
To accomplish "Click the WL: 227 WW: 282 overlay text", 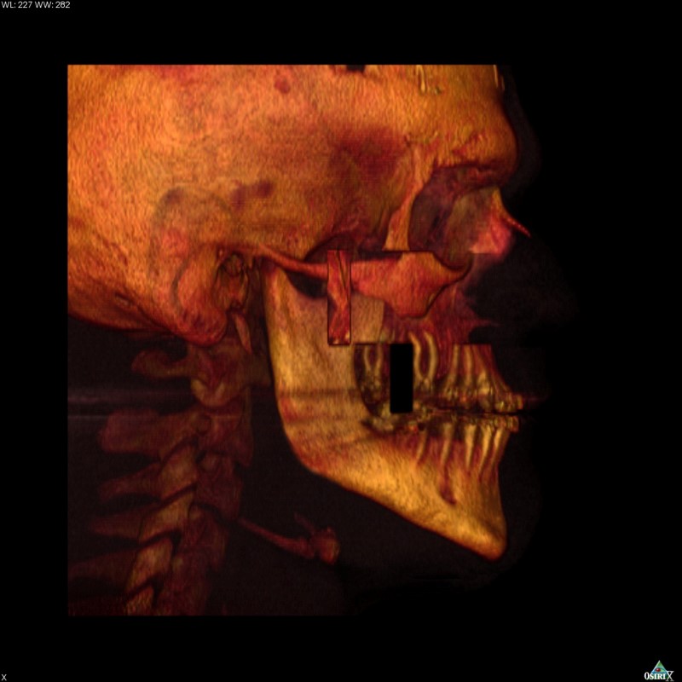I will tap(36, 5).
